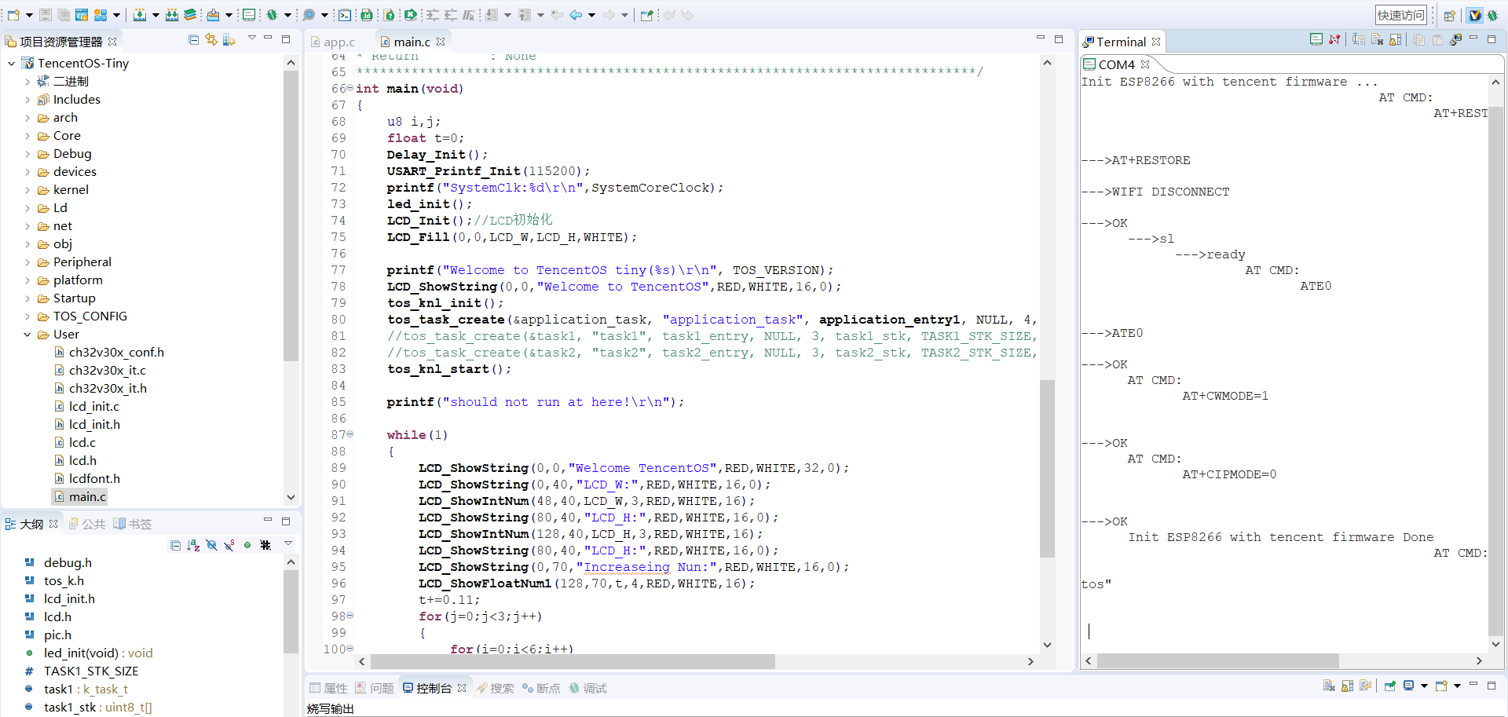Click the clear terminal icon
The width and height of the screenshot is (1508, 717).
tap(1377, 39)
